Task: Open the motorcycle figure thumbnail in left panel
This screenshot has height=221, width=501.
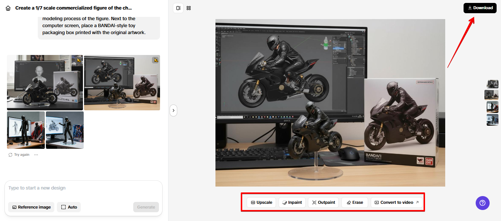Action: tap(122, 82)
